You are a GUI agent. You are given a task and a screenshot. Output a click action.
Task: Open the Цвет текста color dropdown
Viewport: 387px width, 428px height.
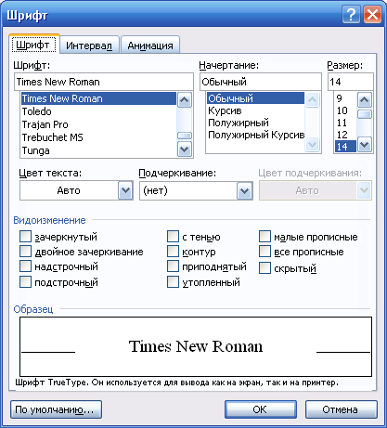[125, 190]
